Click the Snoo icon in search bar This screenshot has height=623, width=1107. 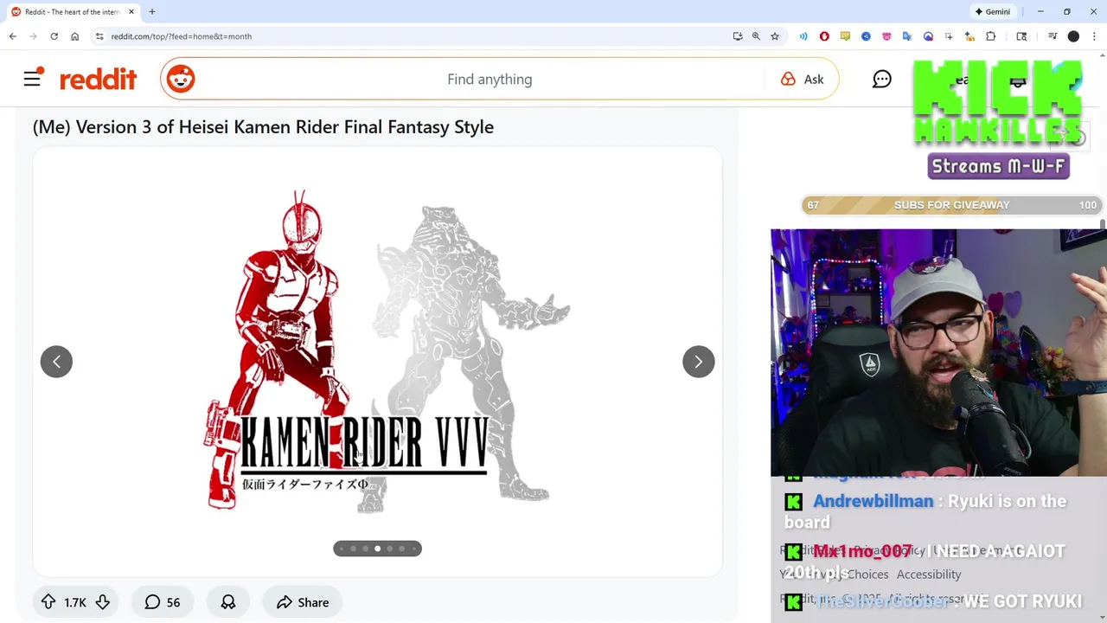[x=181, y=79]
